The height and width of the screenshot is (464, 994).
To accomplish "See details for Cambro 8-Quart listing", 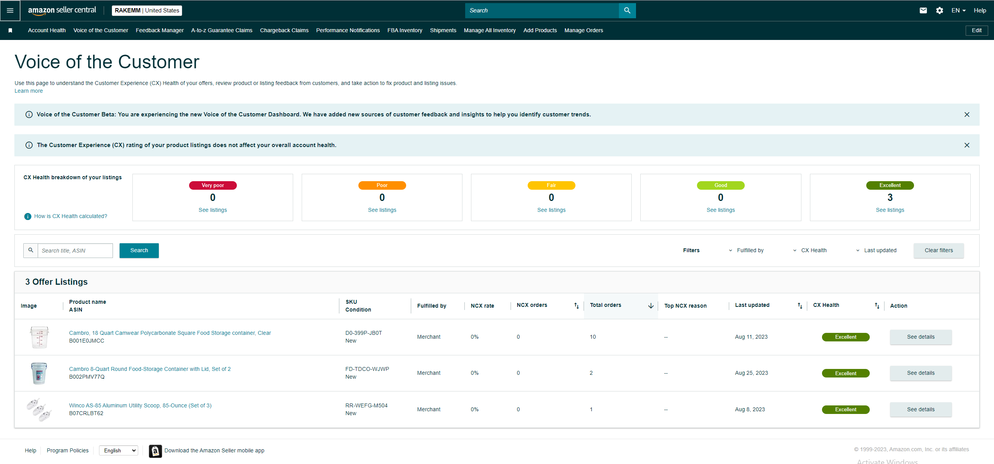I will click(921, 373).
